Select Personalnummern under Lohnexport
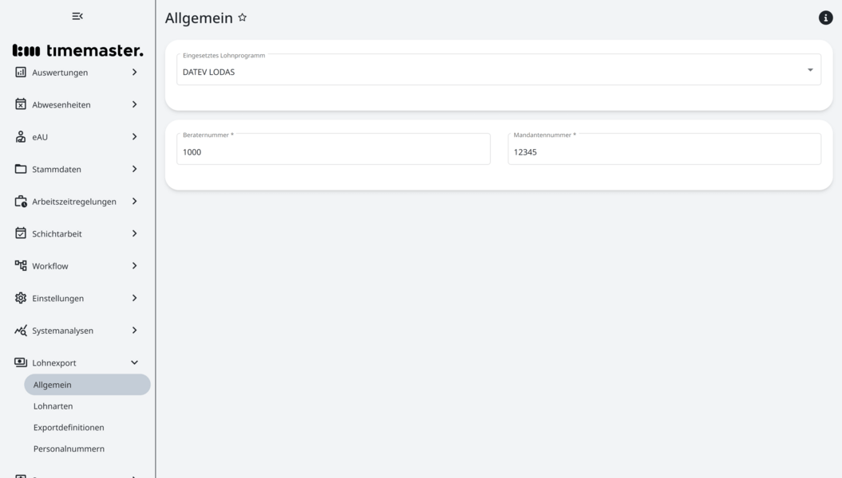The image size is (842, 478). (69, 449)
